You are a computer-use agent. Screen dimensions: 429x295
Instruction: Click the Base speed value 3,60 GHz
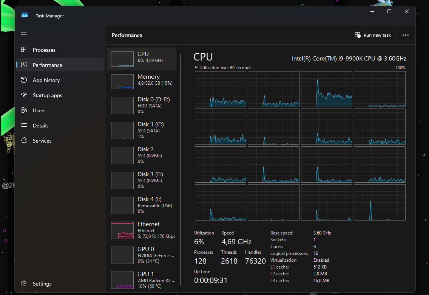point(322,233)
